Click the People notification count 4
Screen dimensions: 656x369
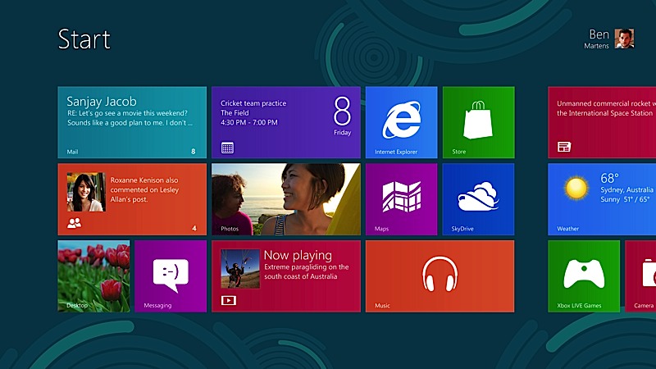pyautogui.click(x=194, y=228)
